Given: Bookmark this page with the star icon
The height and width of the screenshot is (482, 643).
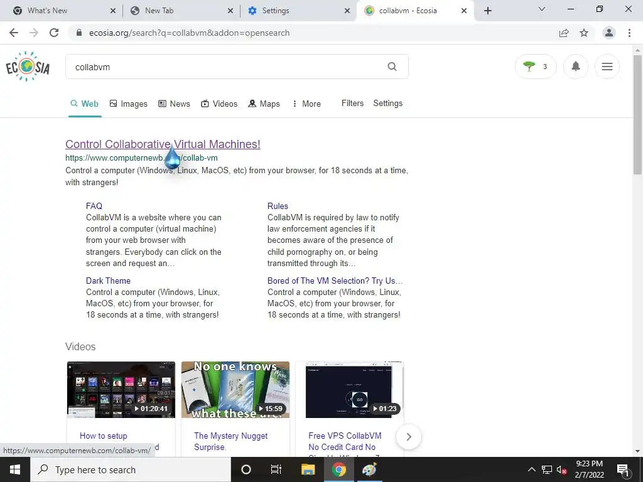Looking at the screenshot, I should click(584, 33).
